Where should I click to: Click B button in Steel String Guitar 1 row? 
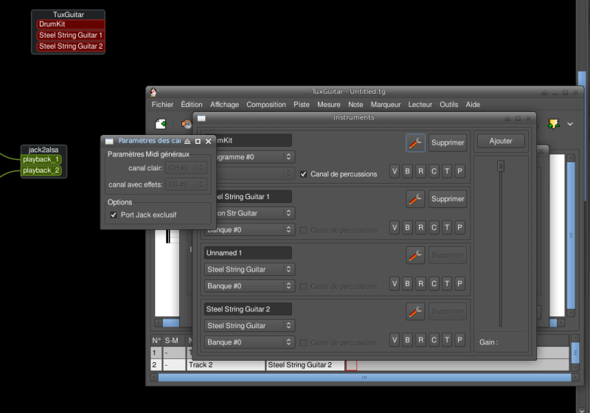pos(408,227)
